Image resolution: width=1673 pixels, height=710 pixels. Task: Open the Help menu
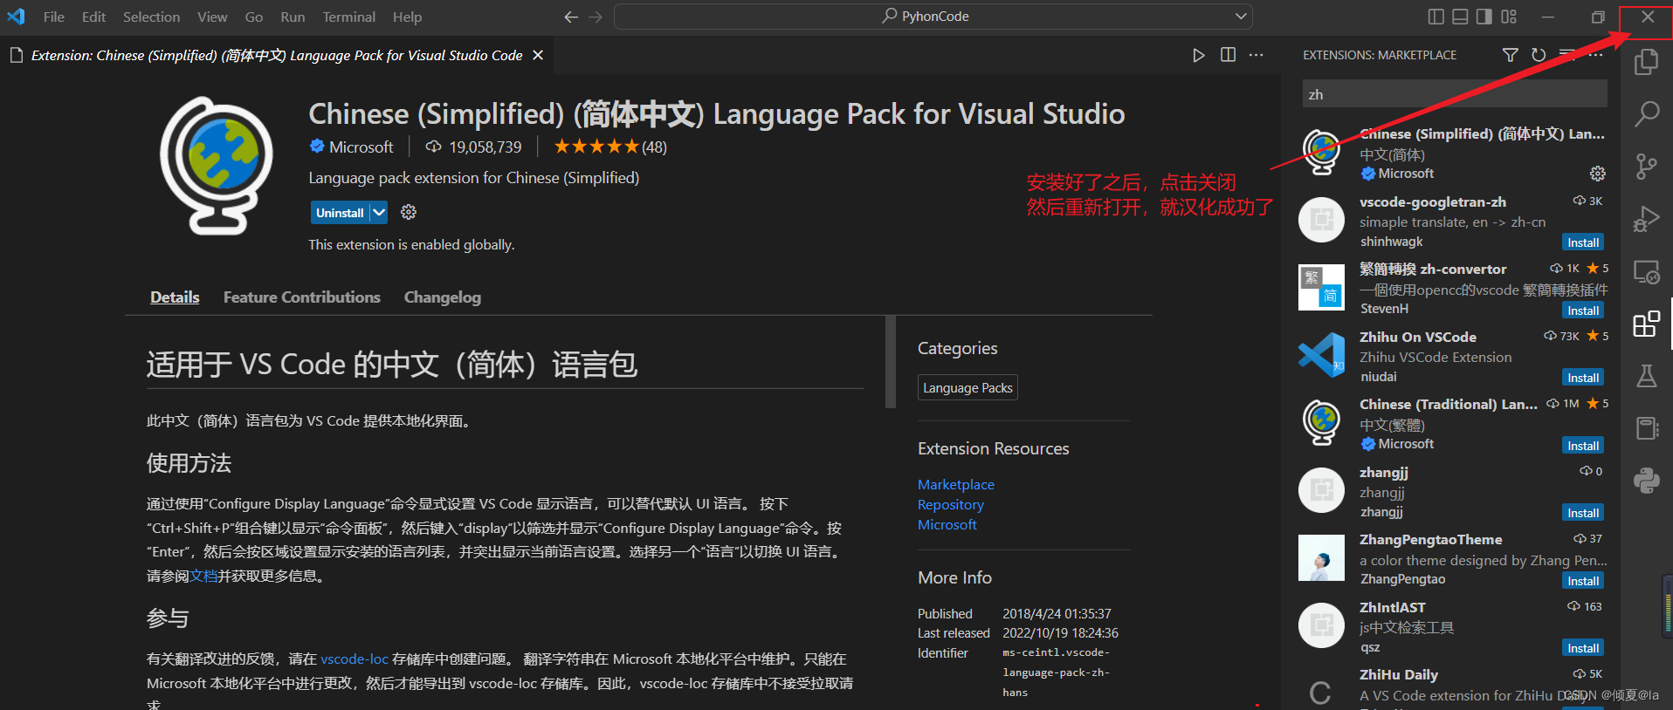click(407, 17)
